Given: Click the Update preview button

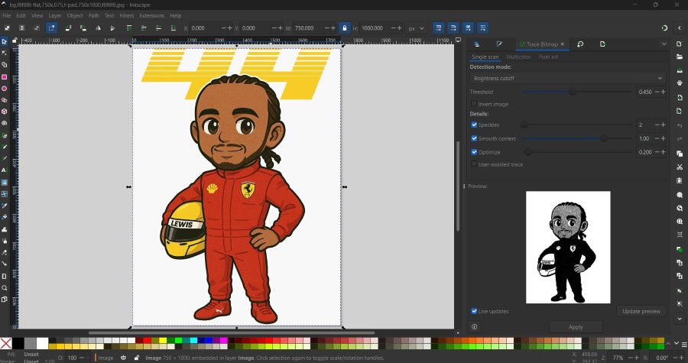Looking at the screenshot, I should [641, 311].
